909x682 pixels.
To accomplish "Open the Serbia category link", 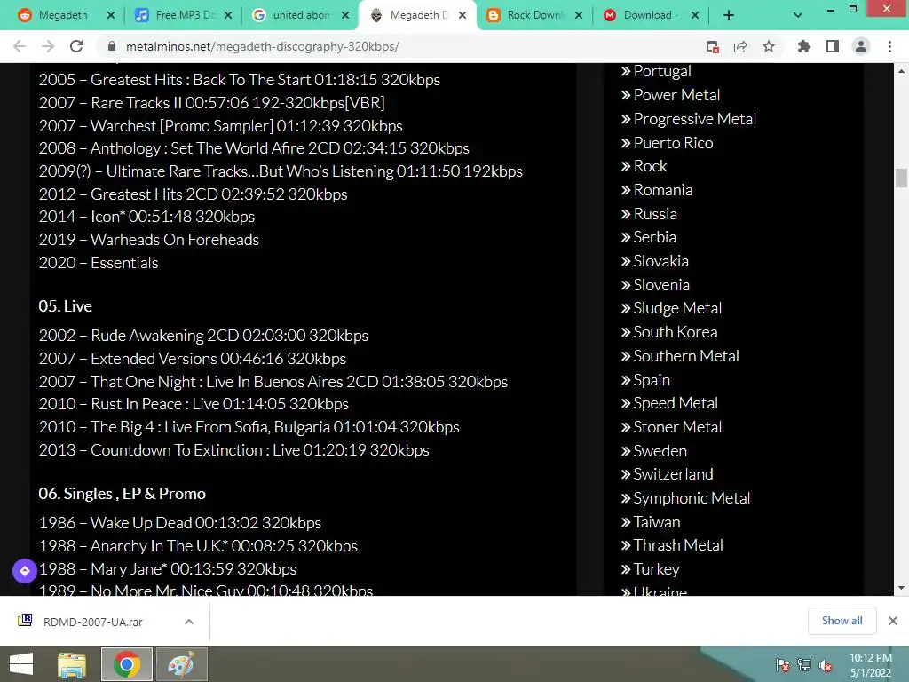I will point(654,237).
